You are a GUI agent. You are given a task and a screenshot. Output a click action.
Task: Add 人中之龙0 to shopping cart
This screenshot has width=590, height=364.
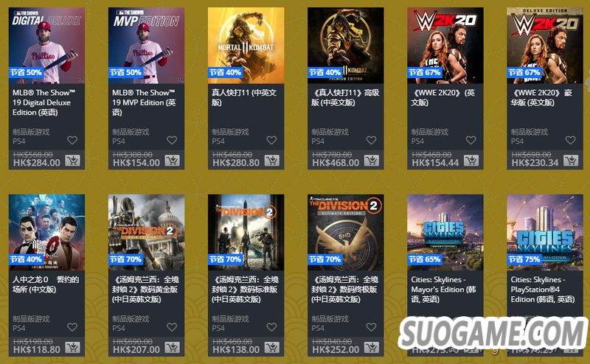[x=72, y=348]
